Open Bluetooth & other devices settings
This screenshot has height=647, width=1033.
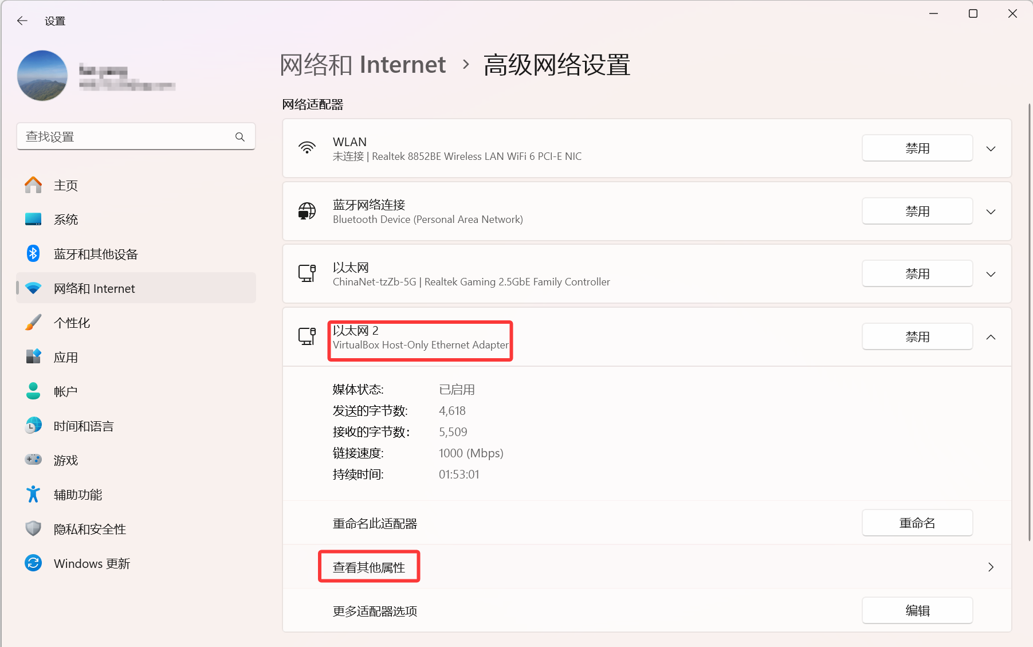(x=95, y=254)
